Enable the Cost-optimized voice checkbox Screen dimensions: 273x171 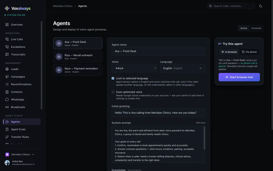point(113,92)
